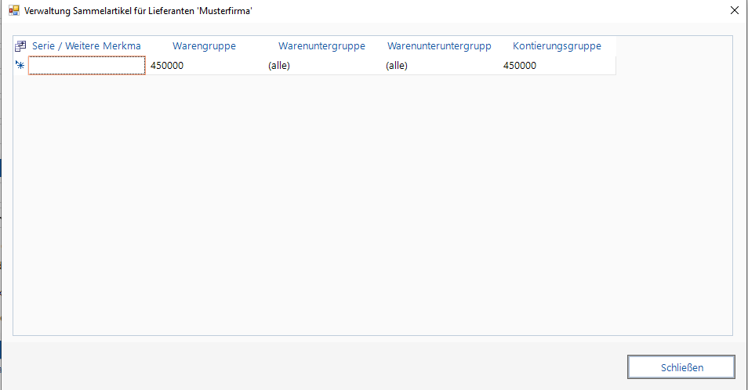Select the Kontierungsgruppe cell showing 450000
Viewport: 748px width, 390px height.
click(x=557, y=66)
